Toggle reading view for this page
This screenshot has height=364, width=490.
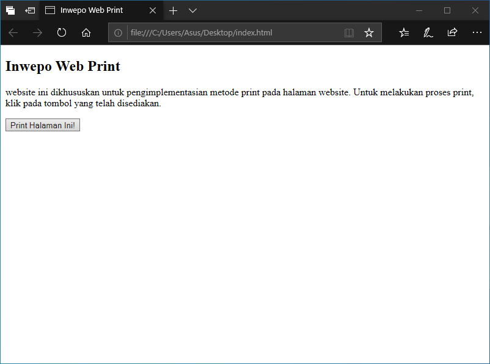pyautogui.click(x=349, y=33)
